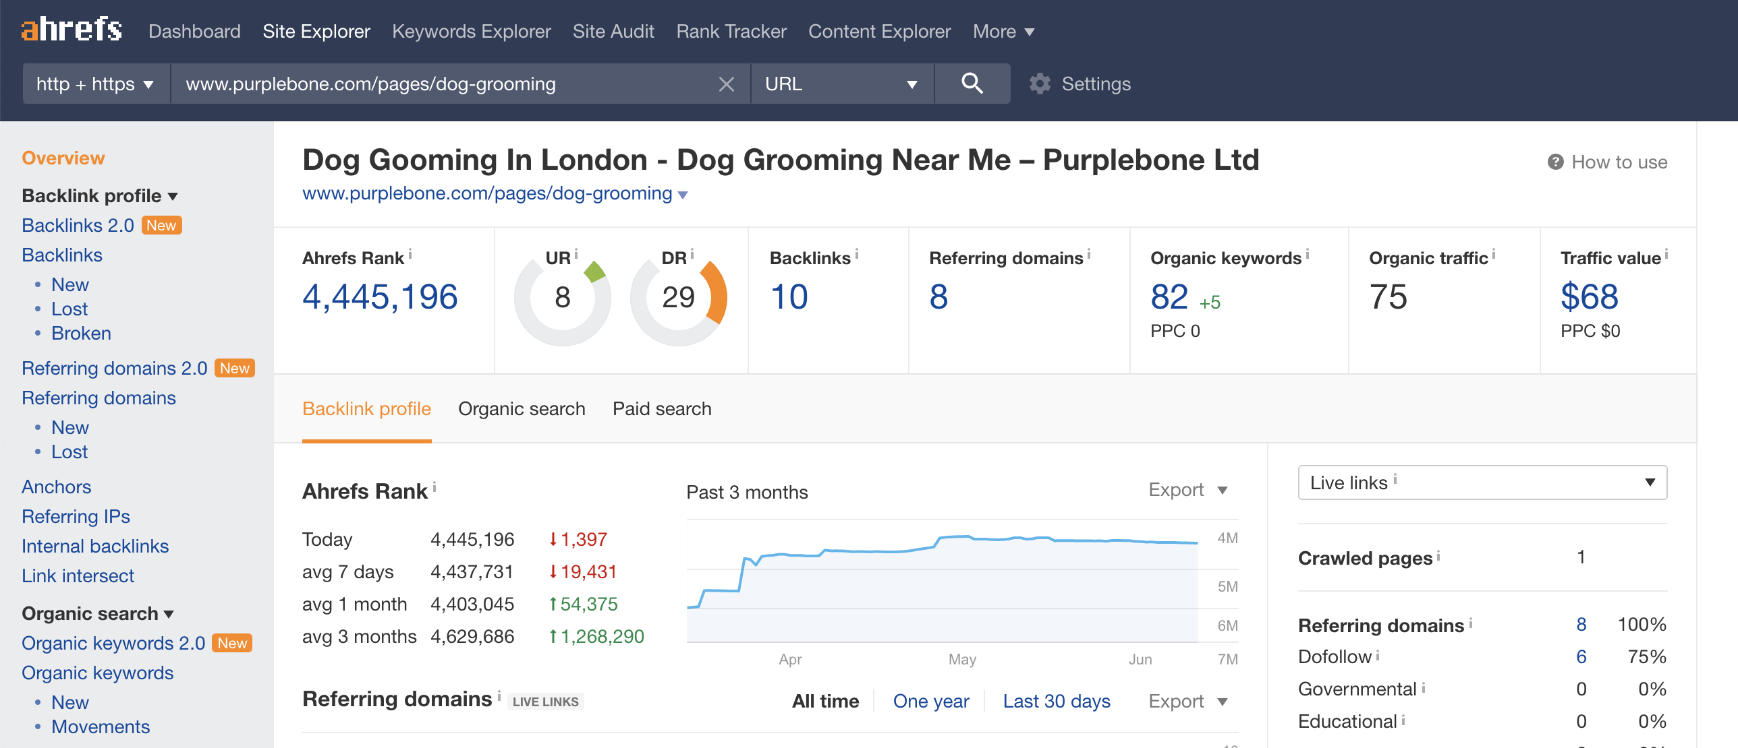Open Referring IPs in sidebar
1738x748 pixels.
[76, 516]
